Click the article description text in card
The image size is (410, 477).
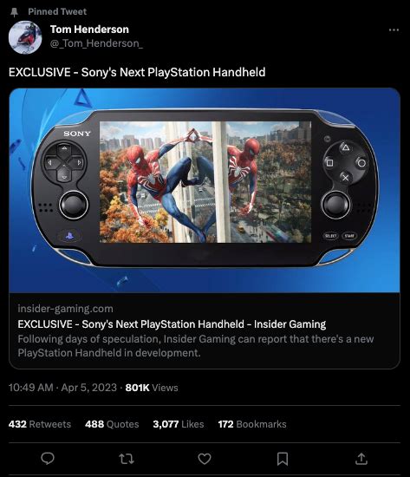pos(196,346)
